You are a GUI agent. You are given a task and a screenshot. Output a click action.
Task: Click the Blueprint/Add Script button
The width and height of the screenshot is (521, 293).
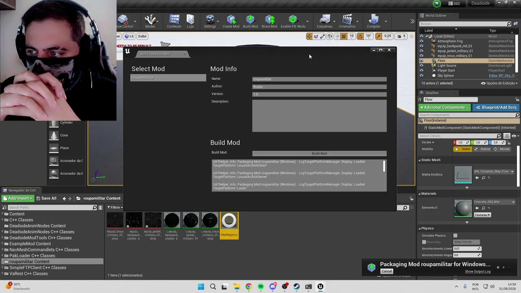tap(496, 107)
